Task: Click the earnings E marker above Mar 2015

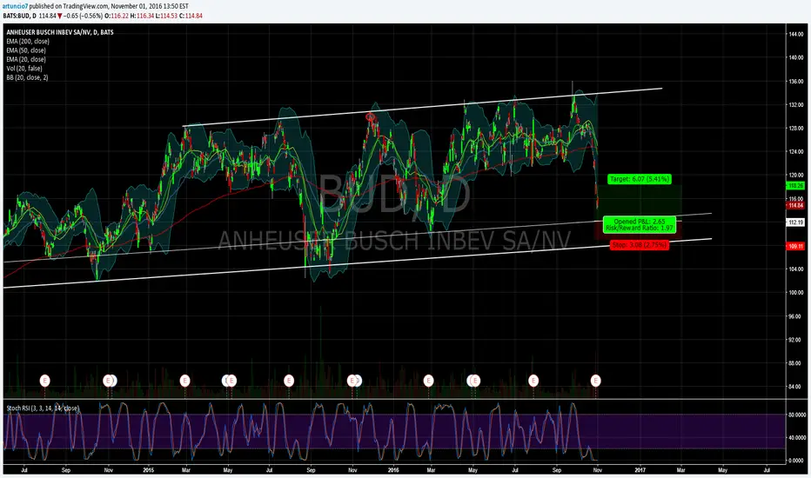Action: pos(184,381)
